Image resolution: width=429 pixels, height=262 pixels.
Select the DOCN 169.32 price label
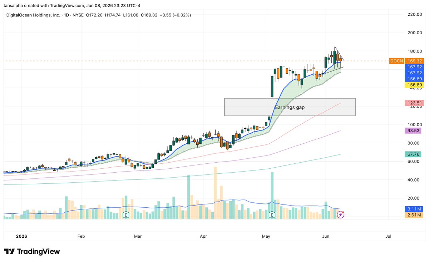pos(406,61)
